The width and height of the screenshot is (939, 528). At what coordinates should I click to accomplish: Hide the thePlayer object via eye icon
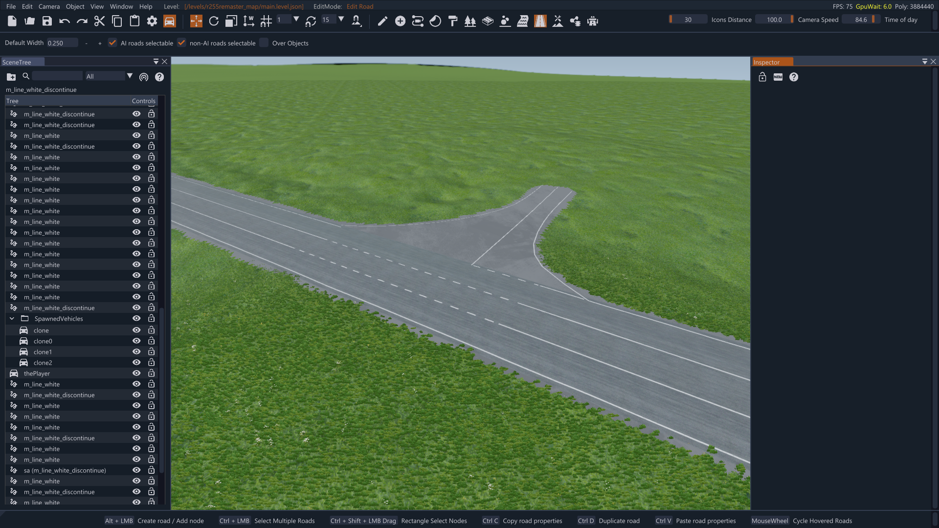pos(136,374)
